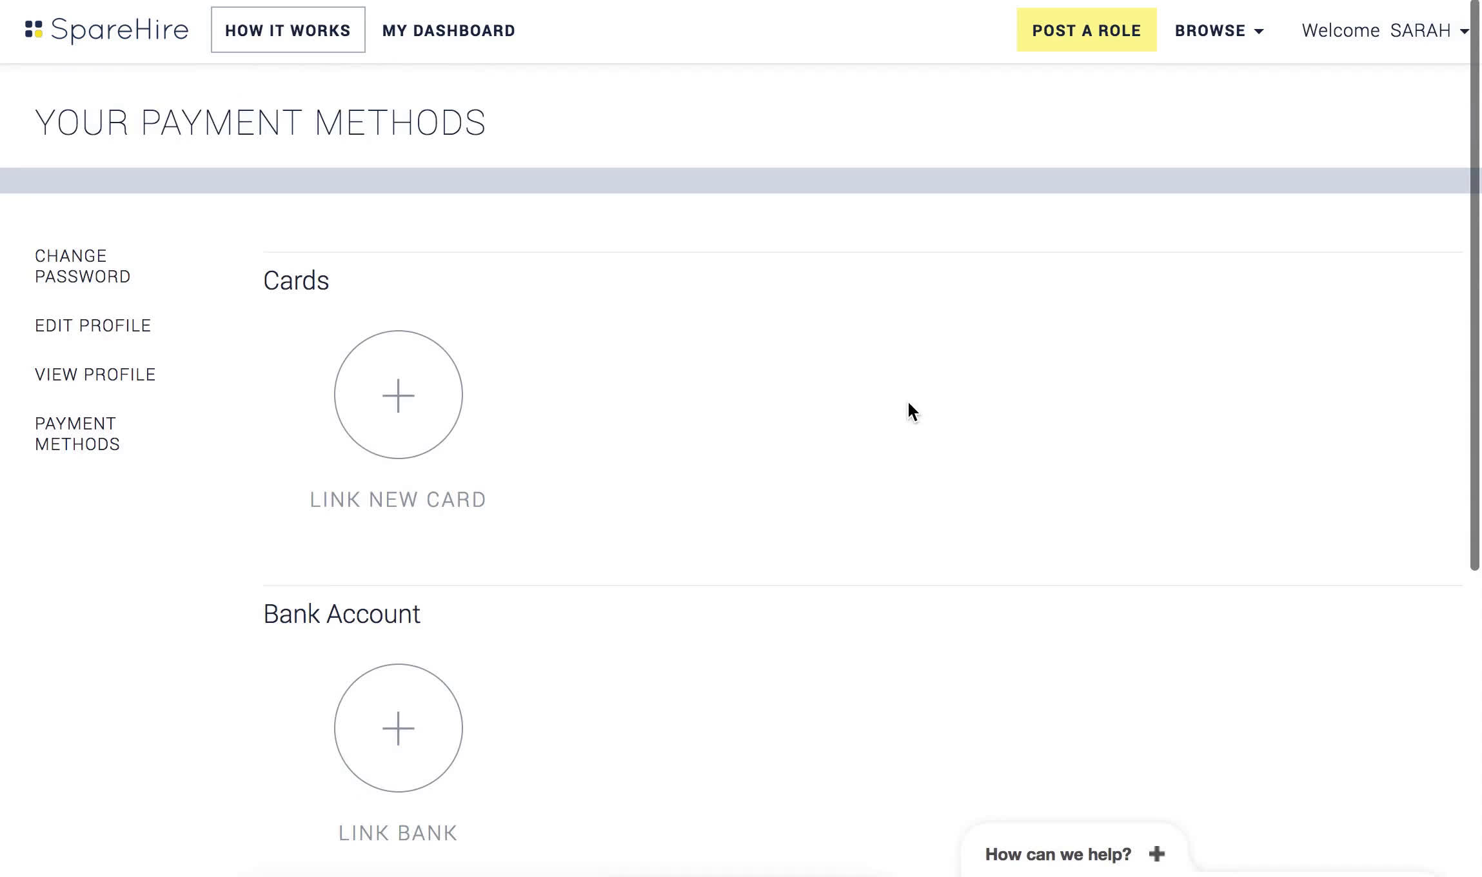Open HOW IT WORKS page
Image resolution: width=1482 pixels, height=877 pixels.
pos(288,30)
